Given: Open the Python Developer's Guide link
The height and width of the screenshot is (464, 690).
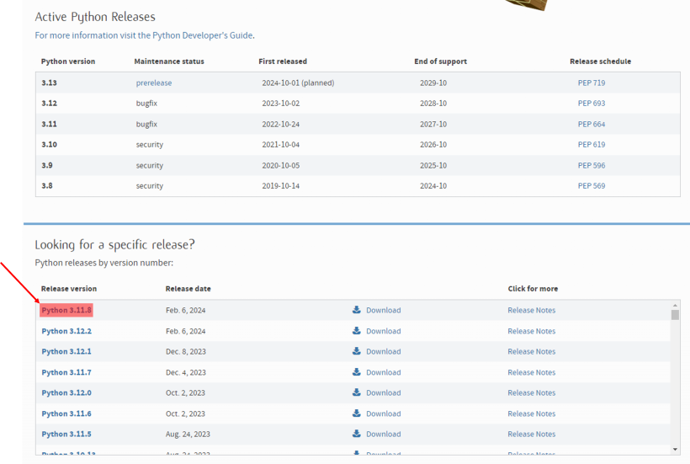Looking at the screenshot, I should [143, 35].
